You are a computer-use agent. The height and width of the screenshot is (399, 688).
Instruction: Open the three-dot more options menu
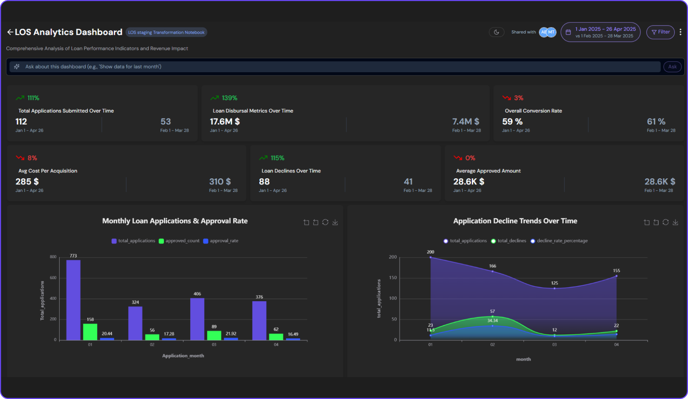click(x=680, y=32)
